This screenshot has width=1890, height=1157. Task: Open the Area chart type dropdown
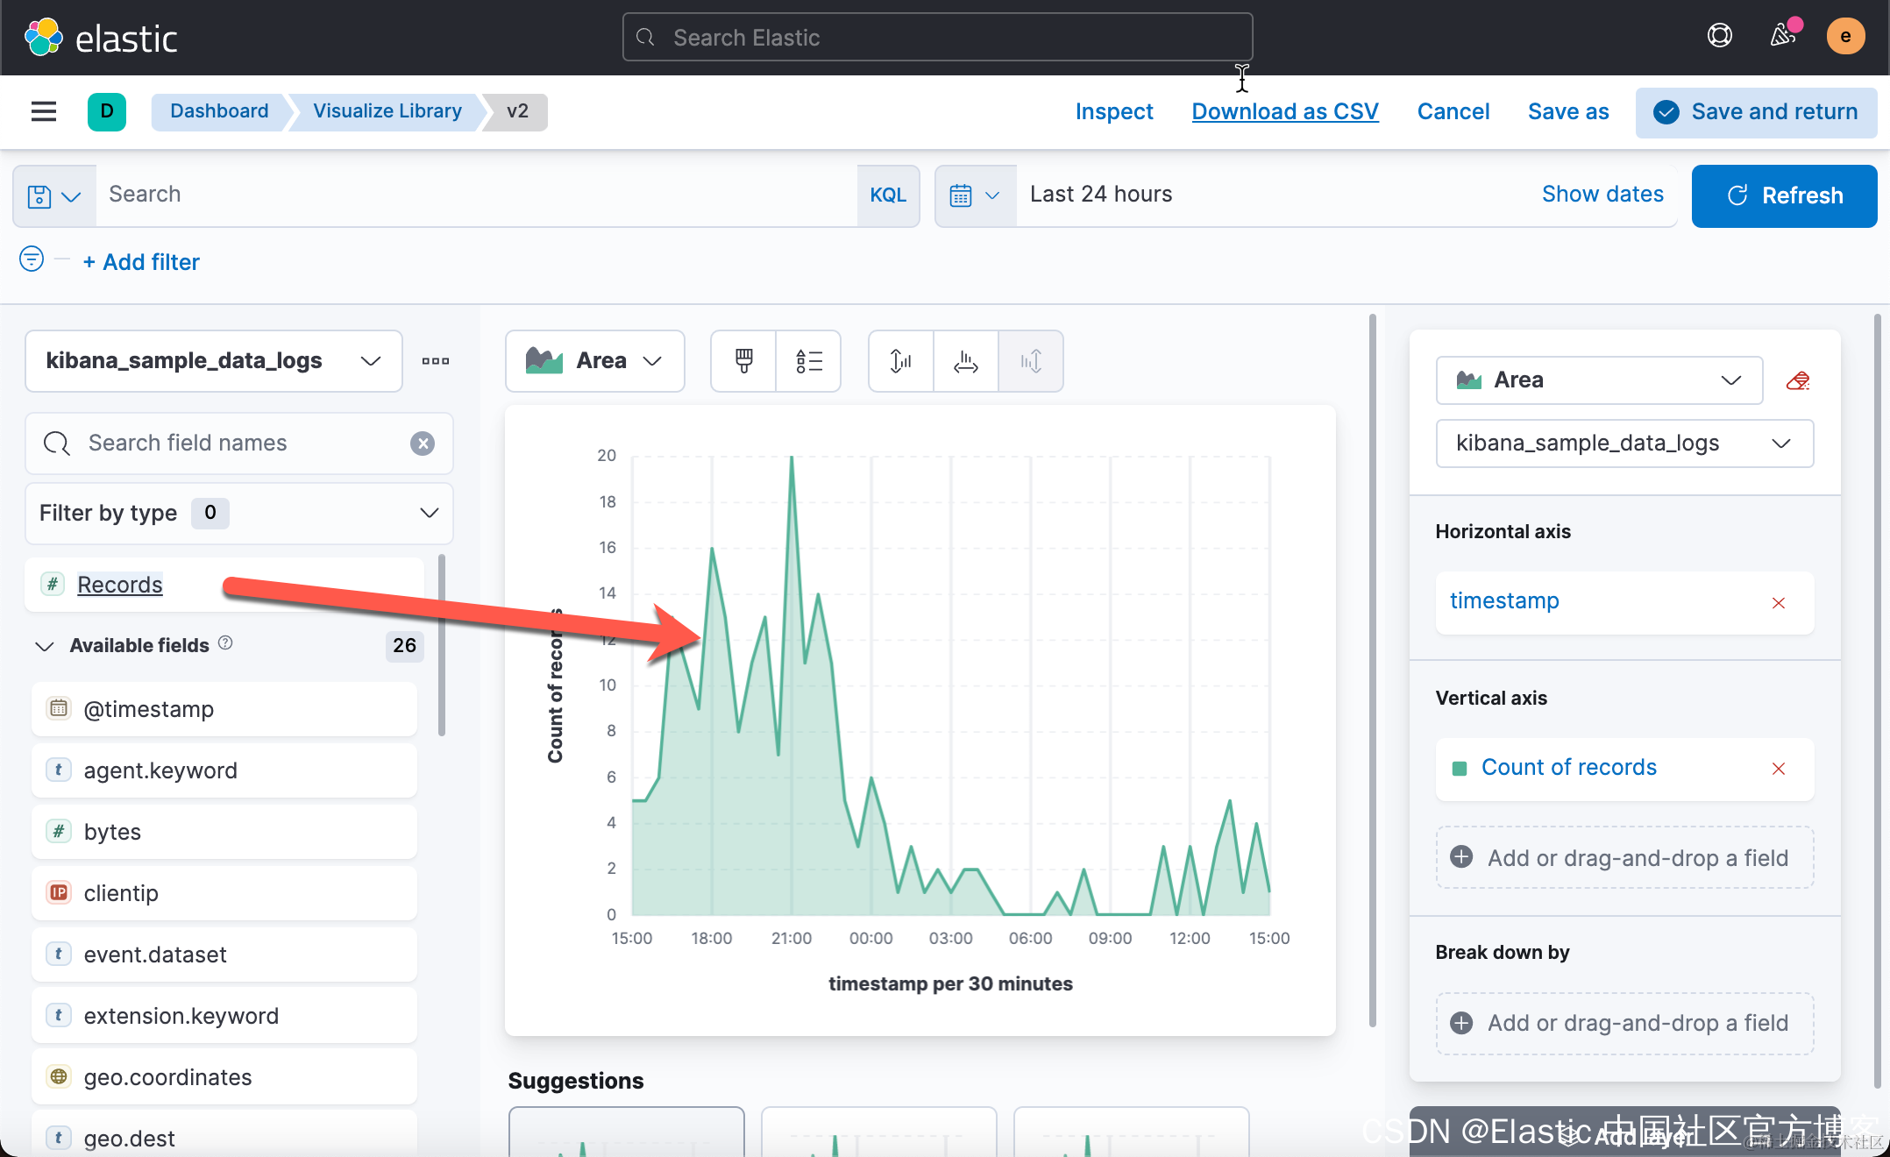(594, 361)
